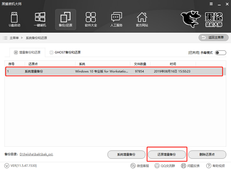Click the 序号 column header
The height and width of the screenshot is (169, 231).
(11, 64)
